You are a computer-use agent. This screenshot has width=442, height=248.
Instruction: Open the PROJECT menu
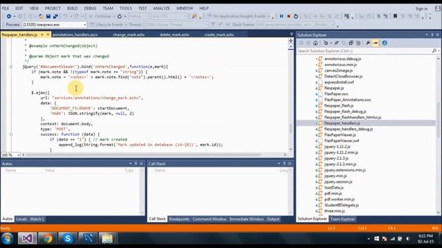[52, 8]
